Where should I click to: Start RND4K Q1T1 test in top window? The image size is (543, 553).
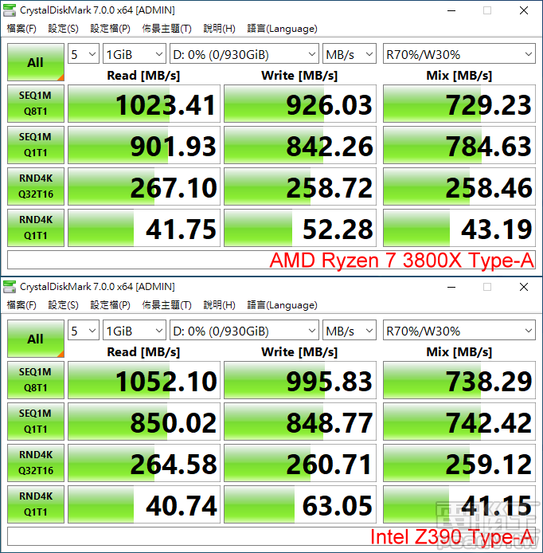[x=36, y=228]
